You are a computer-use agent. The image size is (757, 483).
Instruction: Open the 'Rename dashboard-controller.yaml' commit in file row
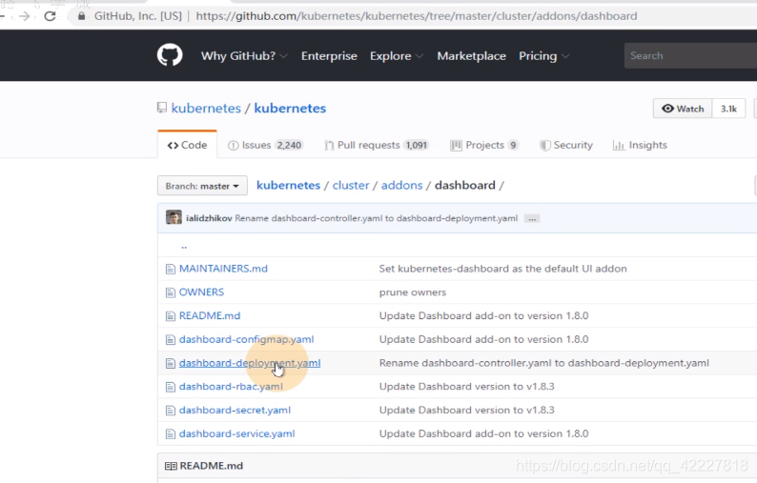(x=544, y=363)
